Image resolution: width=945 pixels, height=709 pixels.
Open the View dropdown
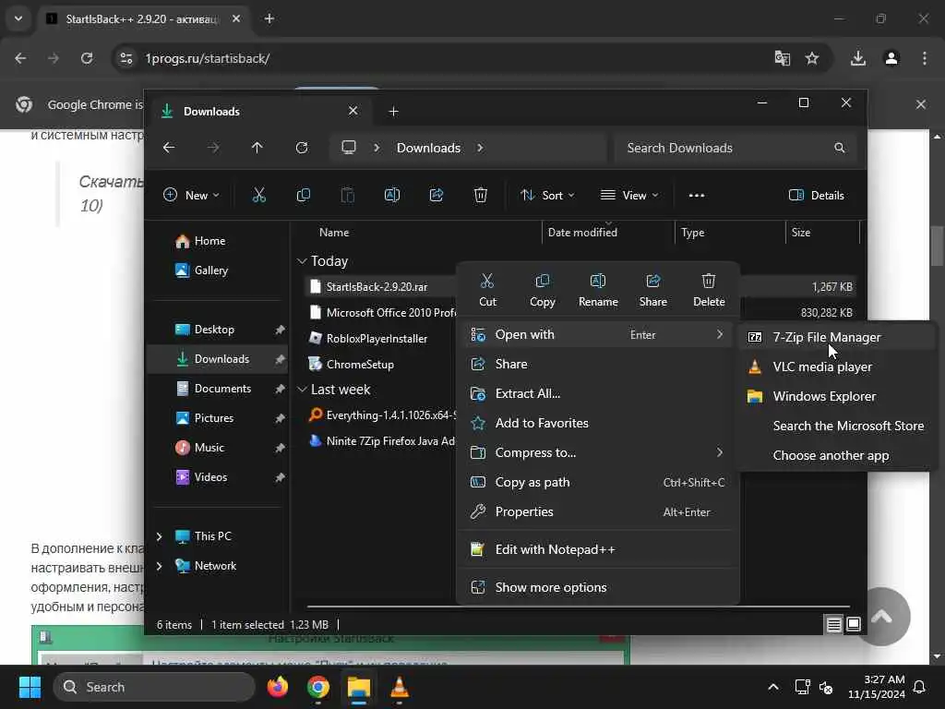(629, 196)
